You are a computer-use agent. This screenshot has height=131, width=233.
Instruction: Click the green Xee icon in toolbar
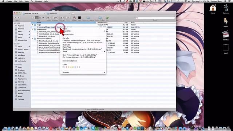(107, 18)
